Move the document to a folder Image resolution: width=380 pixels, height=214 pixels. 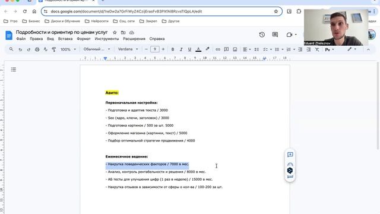[123, 32]
